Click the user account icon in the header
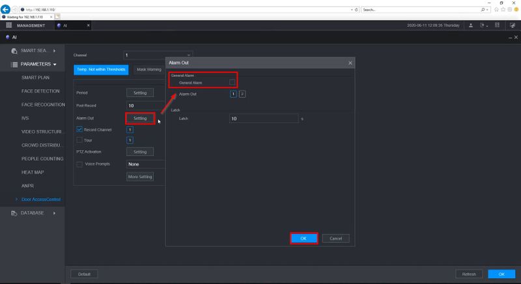The height and width of the screenshot is (284, 521). click(471, 25)
